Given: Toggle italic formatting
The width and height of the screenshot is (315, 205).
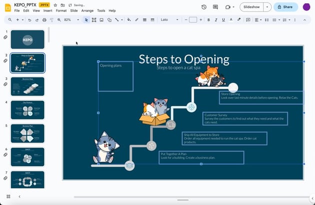Looking at the screenshot, I should (215, 20).
